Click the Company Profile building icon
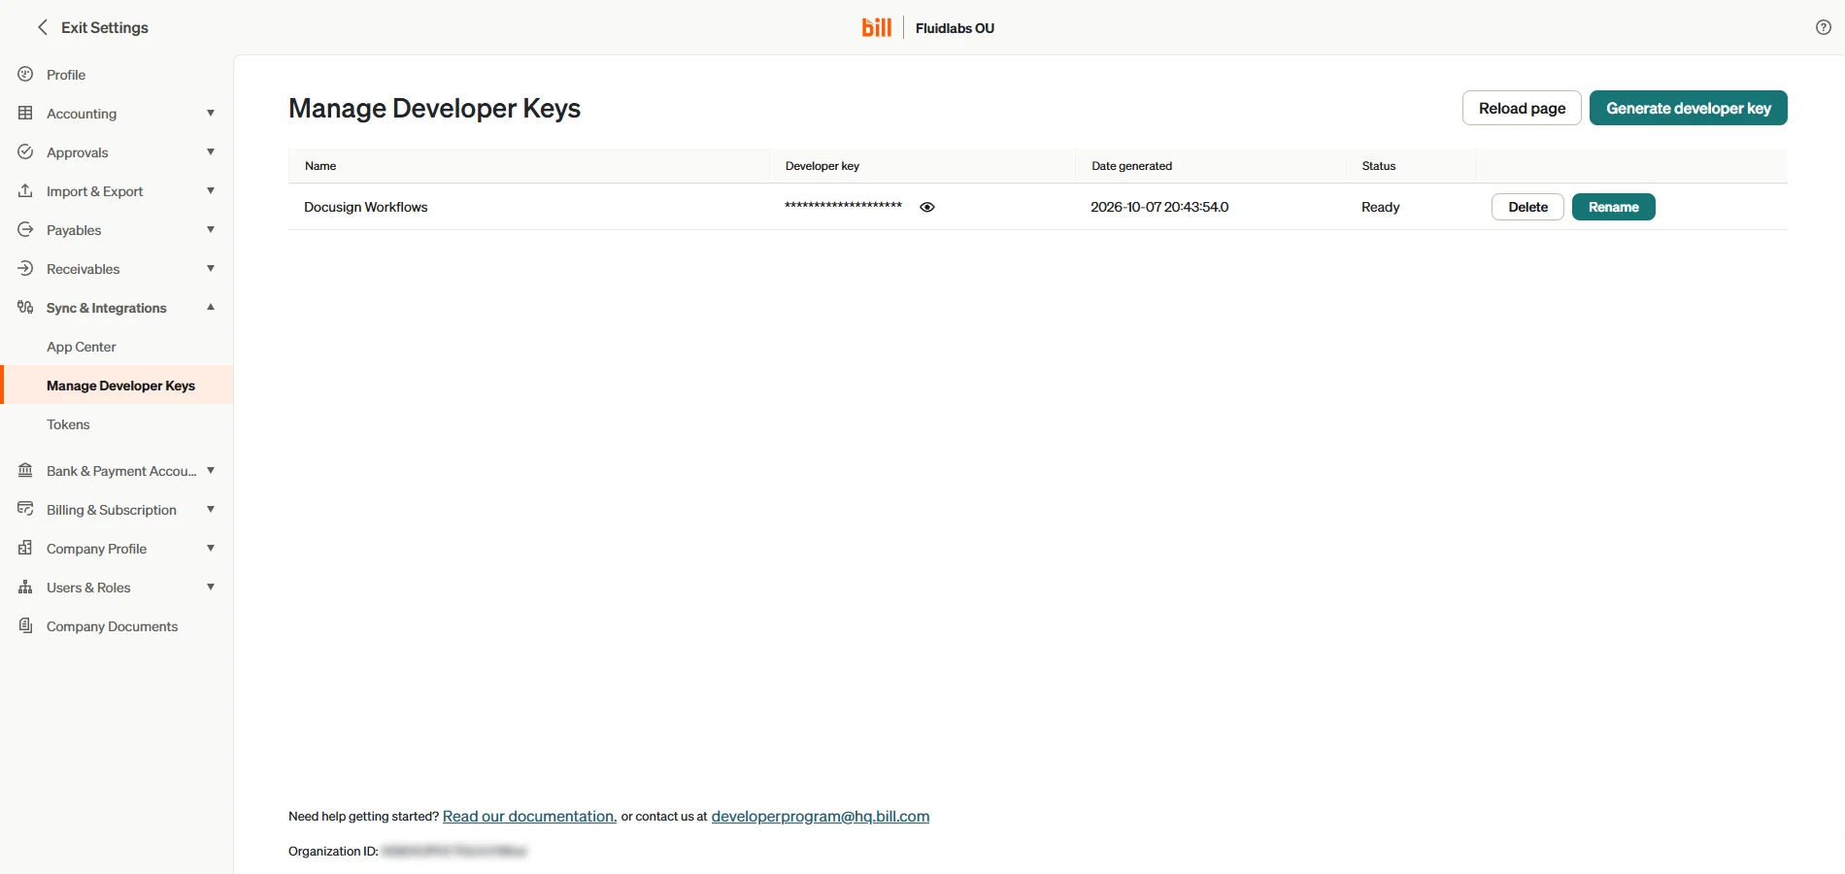 [25, 548]
